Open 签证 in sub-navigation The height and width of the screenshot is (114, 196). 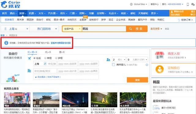pyautogui.click(x=111, y=20)
